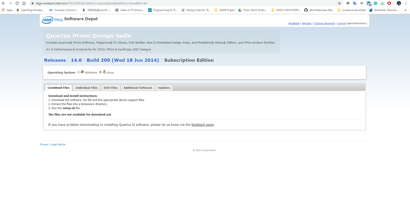Viewport: 410px width, 213px height.
Task: Open the eye-shaped extension icon
Action: click(x=362, y=3)
